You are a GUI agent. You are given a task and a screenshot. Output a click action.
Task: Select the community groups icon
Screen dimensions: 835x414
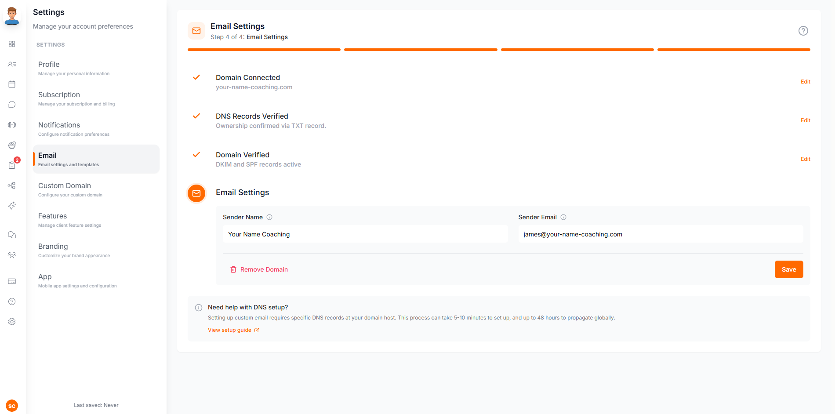[x=12, y=255]
